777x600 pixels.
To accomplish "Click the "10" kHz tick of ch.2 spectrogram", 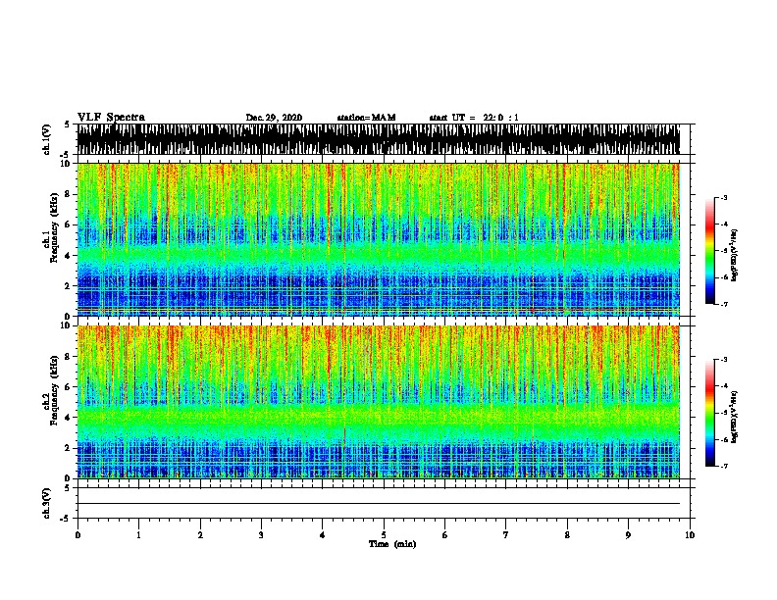I will (x=66, y=325).
